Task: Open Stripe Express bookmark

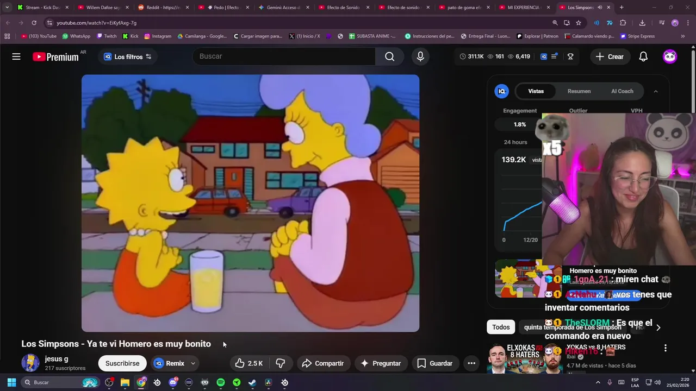Action: pos(638,36)
